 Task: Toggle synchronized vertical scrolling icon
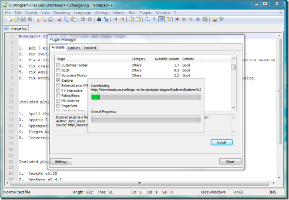point(131,19)
